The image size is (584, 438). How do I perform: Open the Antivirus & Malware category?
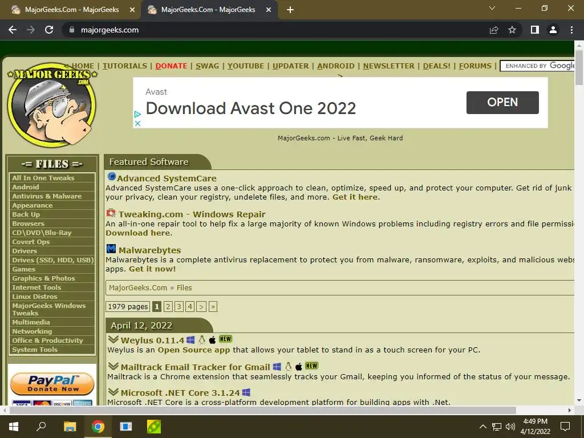52,196
